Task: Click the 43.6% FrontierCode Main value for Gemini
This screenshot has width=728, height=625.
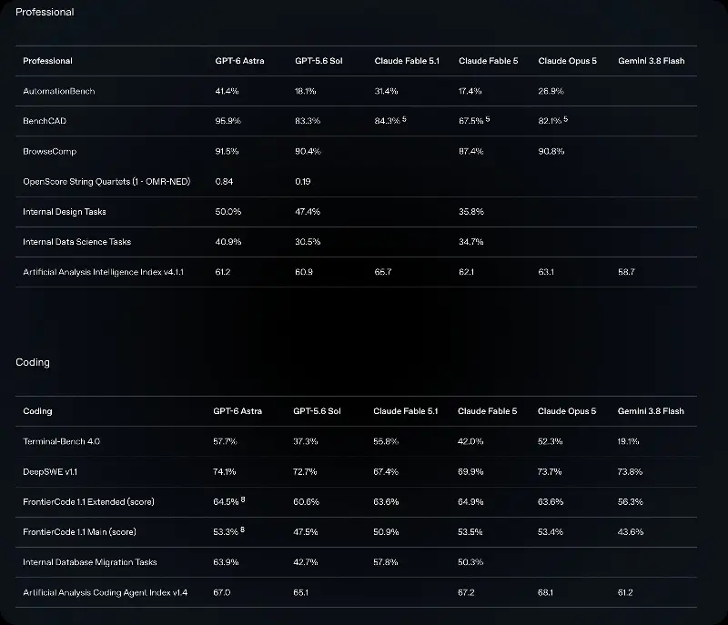Action: click(631, 532)
